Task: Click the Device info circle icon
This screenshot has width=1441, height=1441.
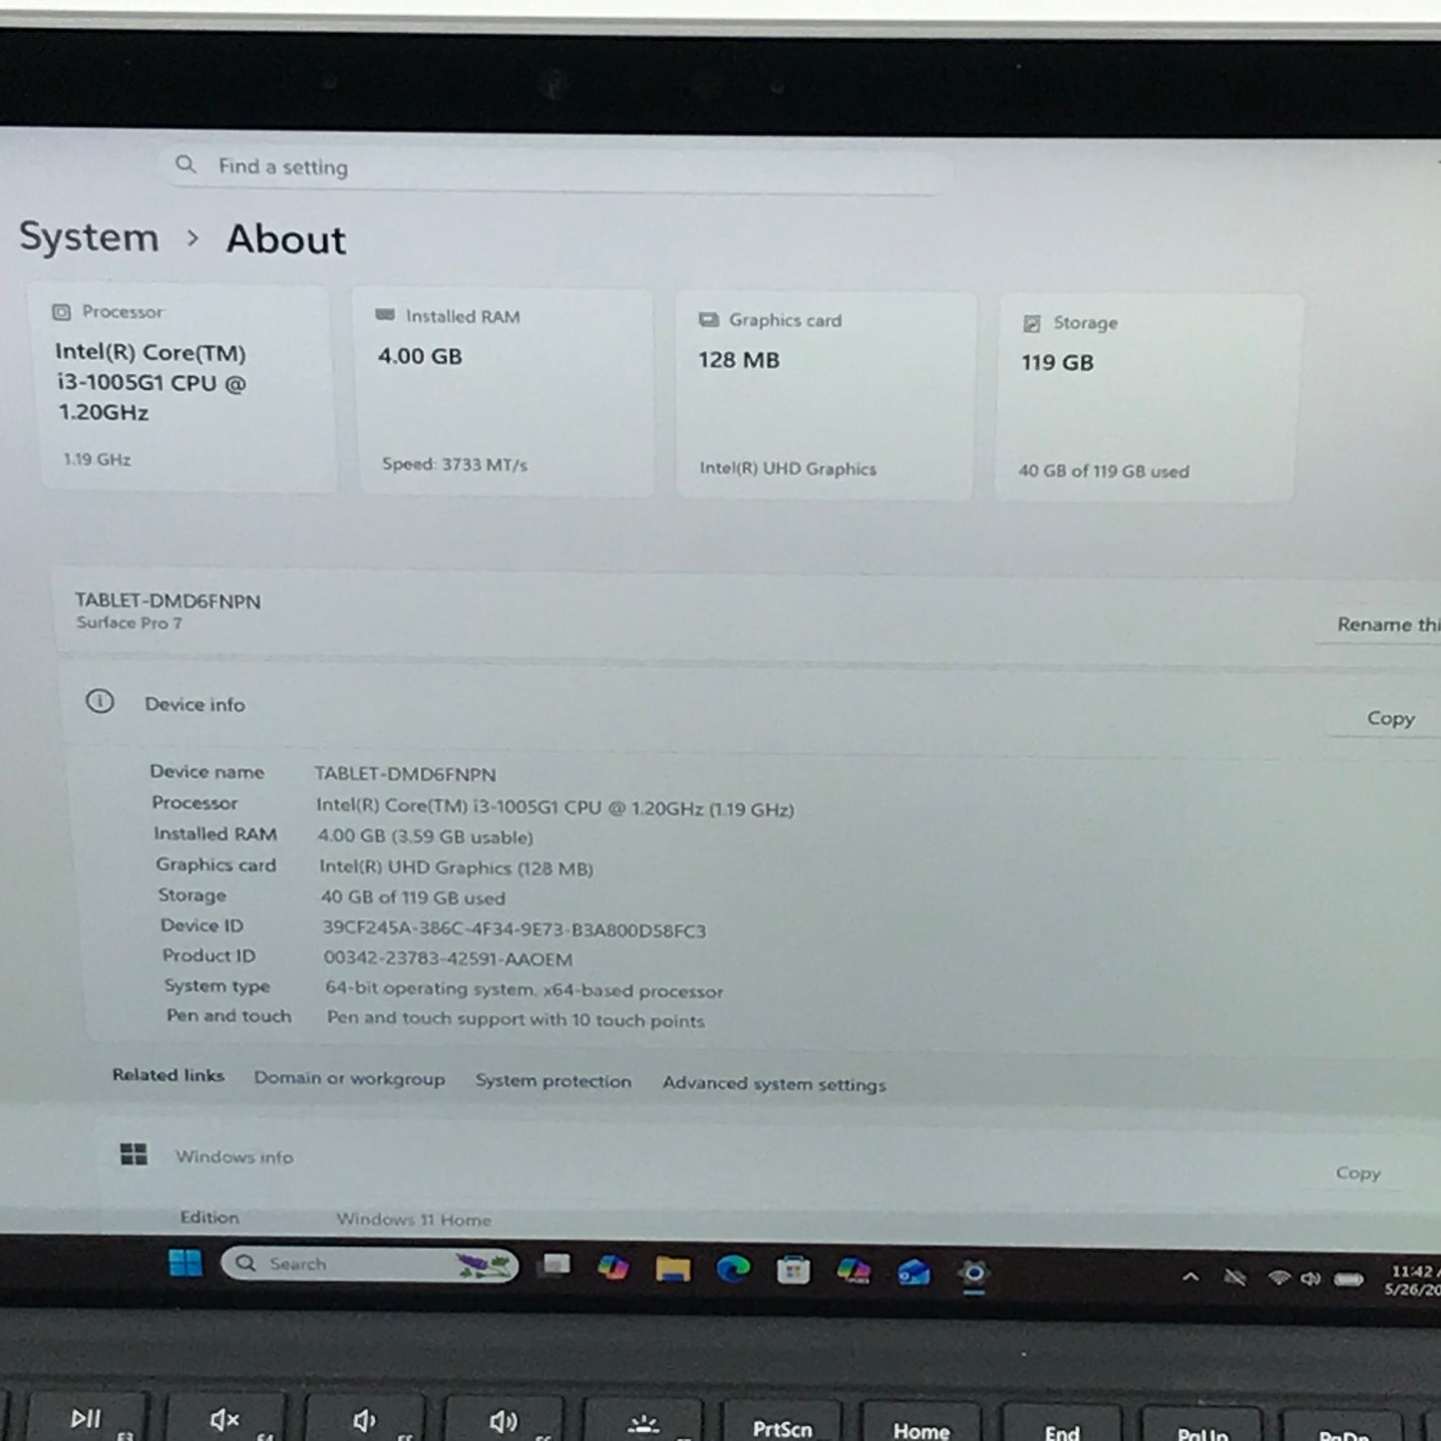Action: pos(100,701)
